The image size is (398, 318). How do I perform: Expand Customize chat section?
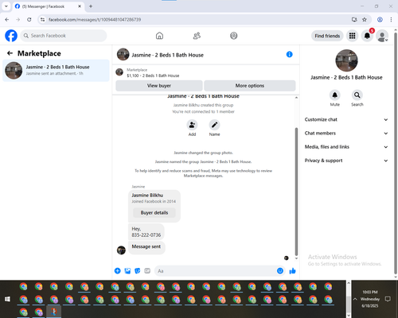click(x=346, y=119)
